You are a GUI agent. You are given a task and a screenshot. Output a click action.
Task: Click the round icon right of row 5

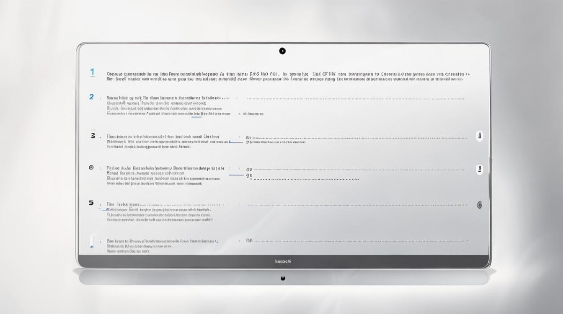pos(479,205)
